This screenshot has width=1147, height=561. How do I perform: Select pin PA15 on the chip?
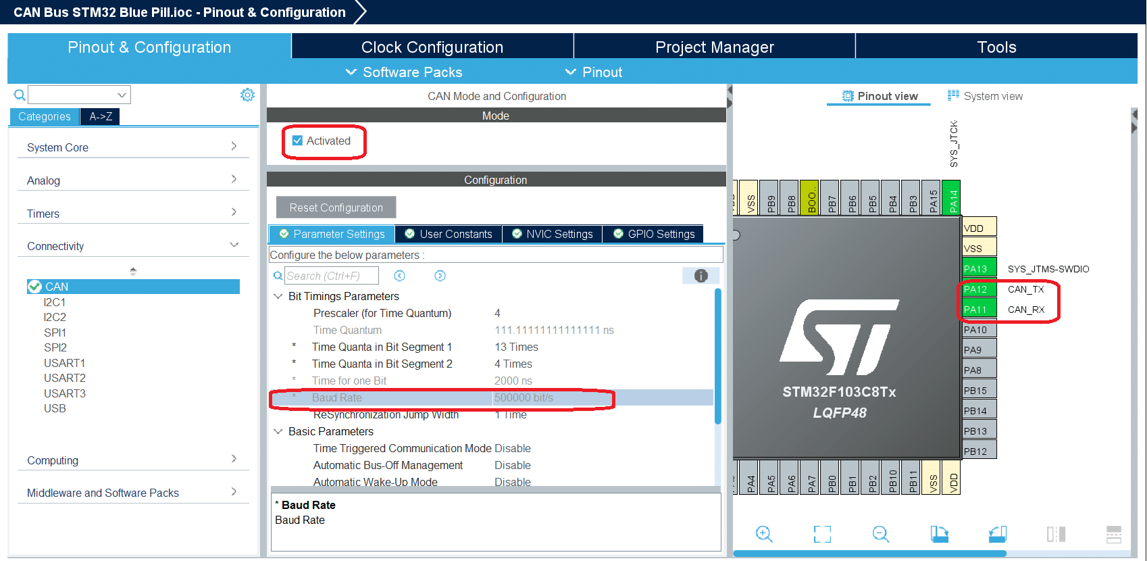pyautogui.click(x=931, y=197)
